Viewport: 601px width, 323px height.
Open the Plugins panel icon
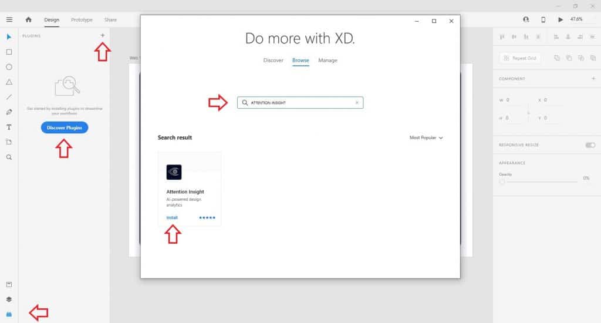coord(9,314)
